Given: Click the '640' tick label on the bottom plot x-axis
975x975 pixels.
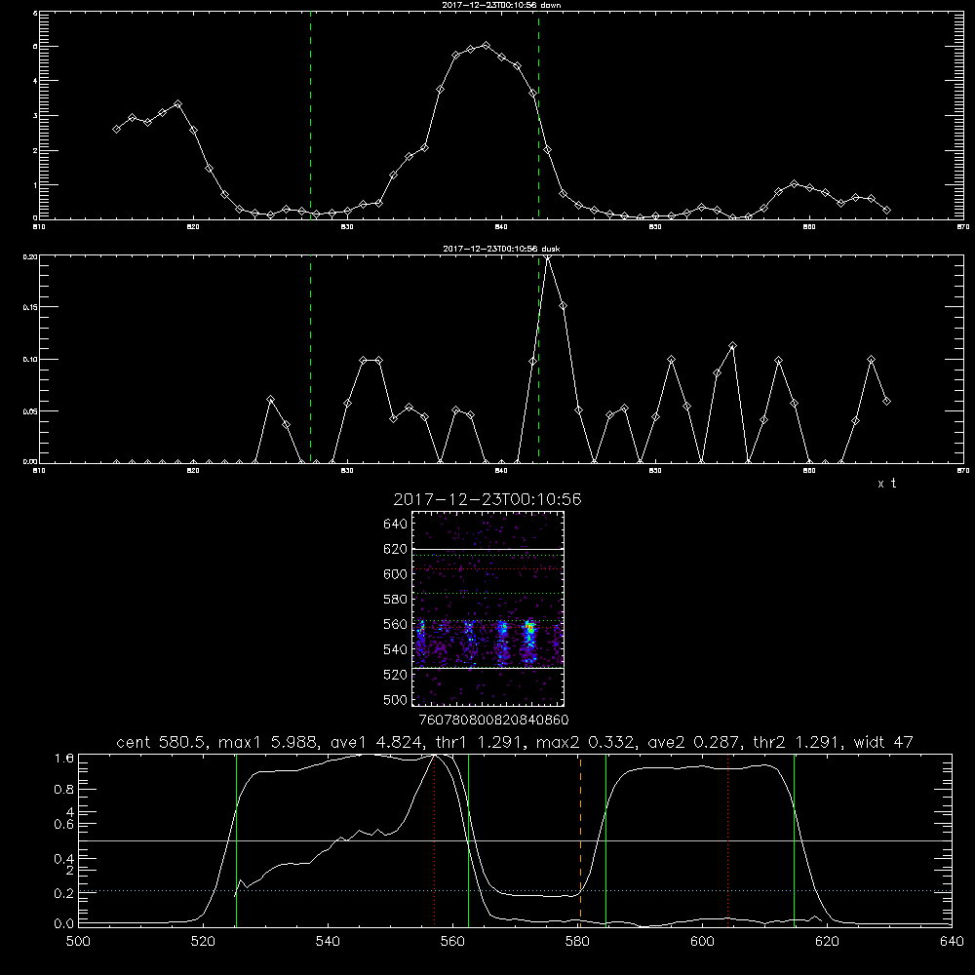Looking at the screenshot, I should [952, 942].
